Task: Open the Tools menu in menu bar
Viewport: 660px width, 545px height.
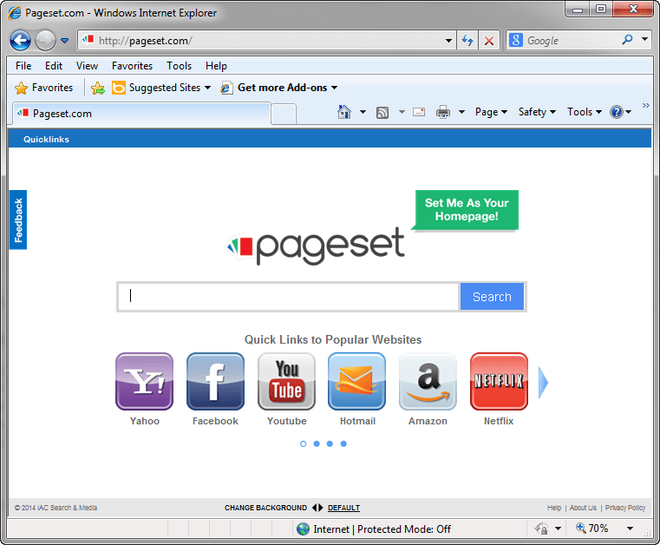Action: point(179,66)
